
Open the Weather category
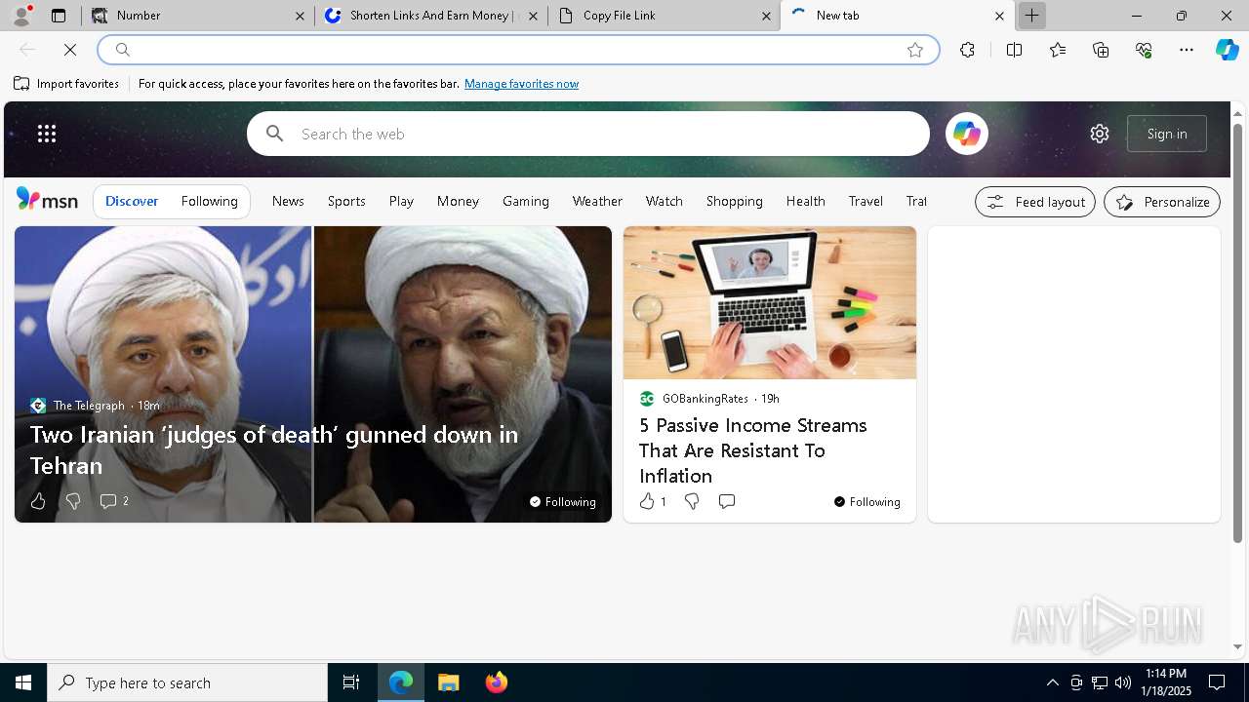tap(597, 201)
